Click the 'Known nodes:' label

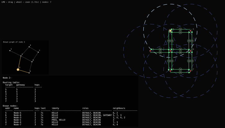10,106
